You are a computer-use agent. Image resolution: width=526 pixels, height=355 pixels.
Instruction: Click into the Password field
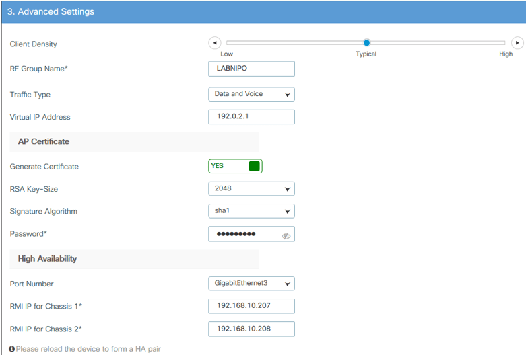[242, 234]
